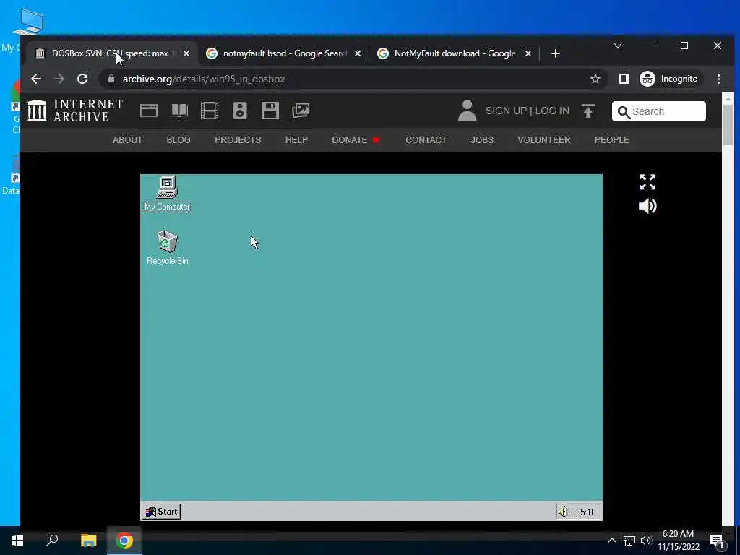Click the LOG IN link
This screenshot has height=555, width=740.
click(551, 111)
